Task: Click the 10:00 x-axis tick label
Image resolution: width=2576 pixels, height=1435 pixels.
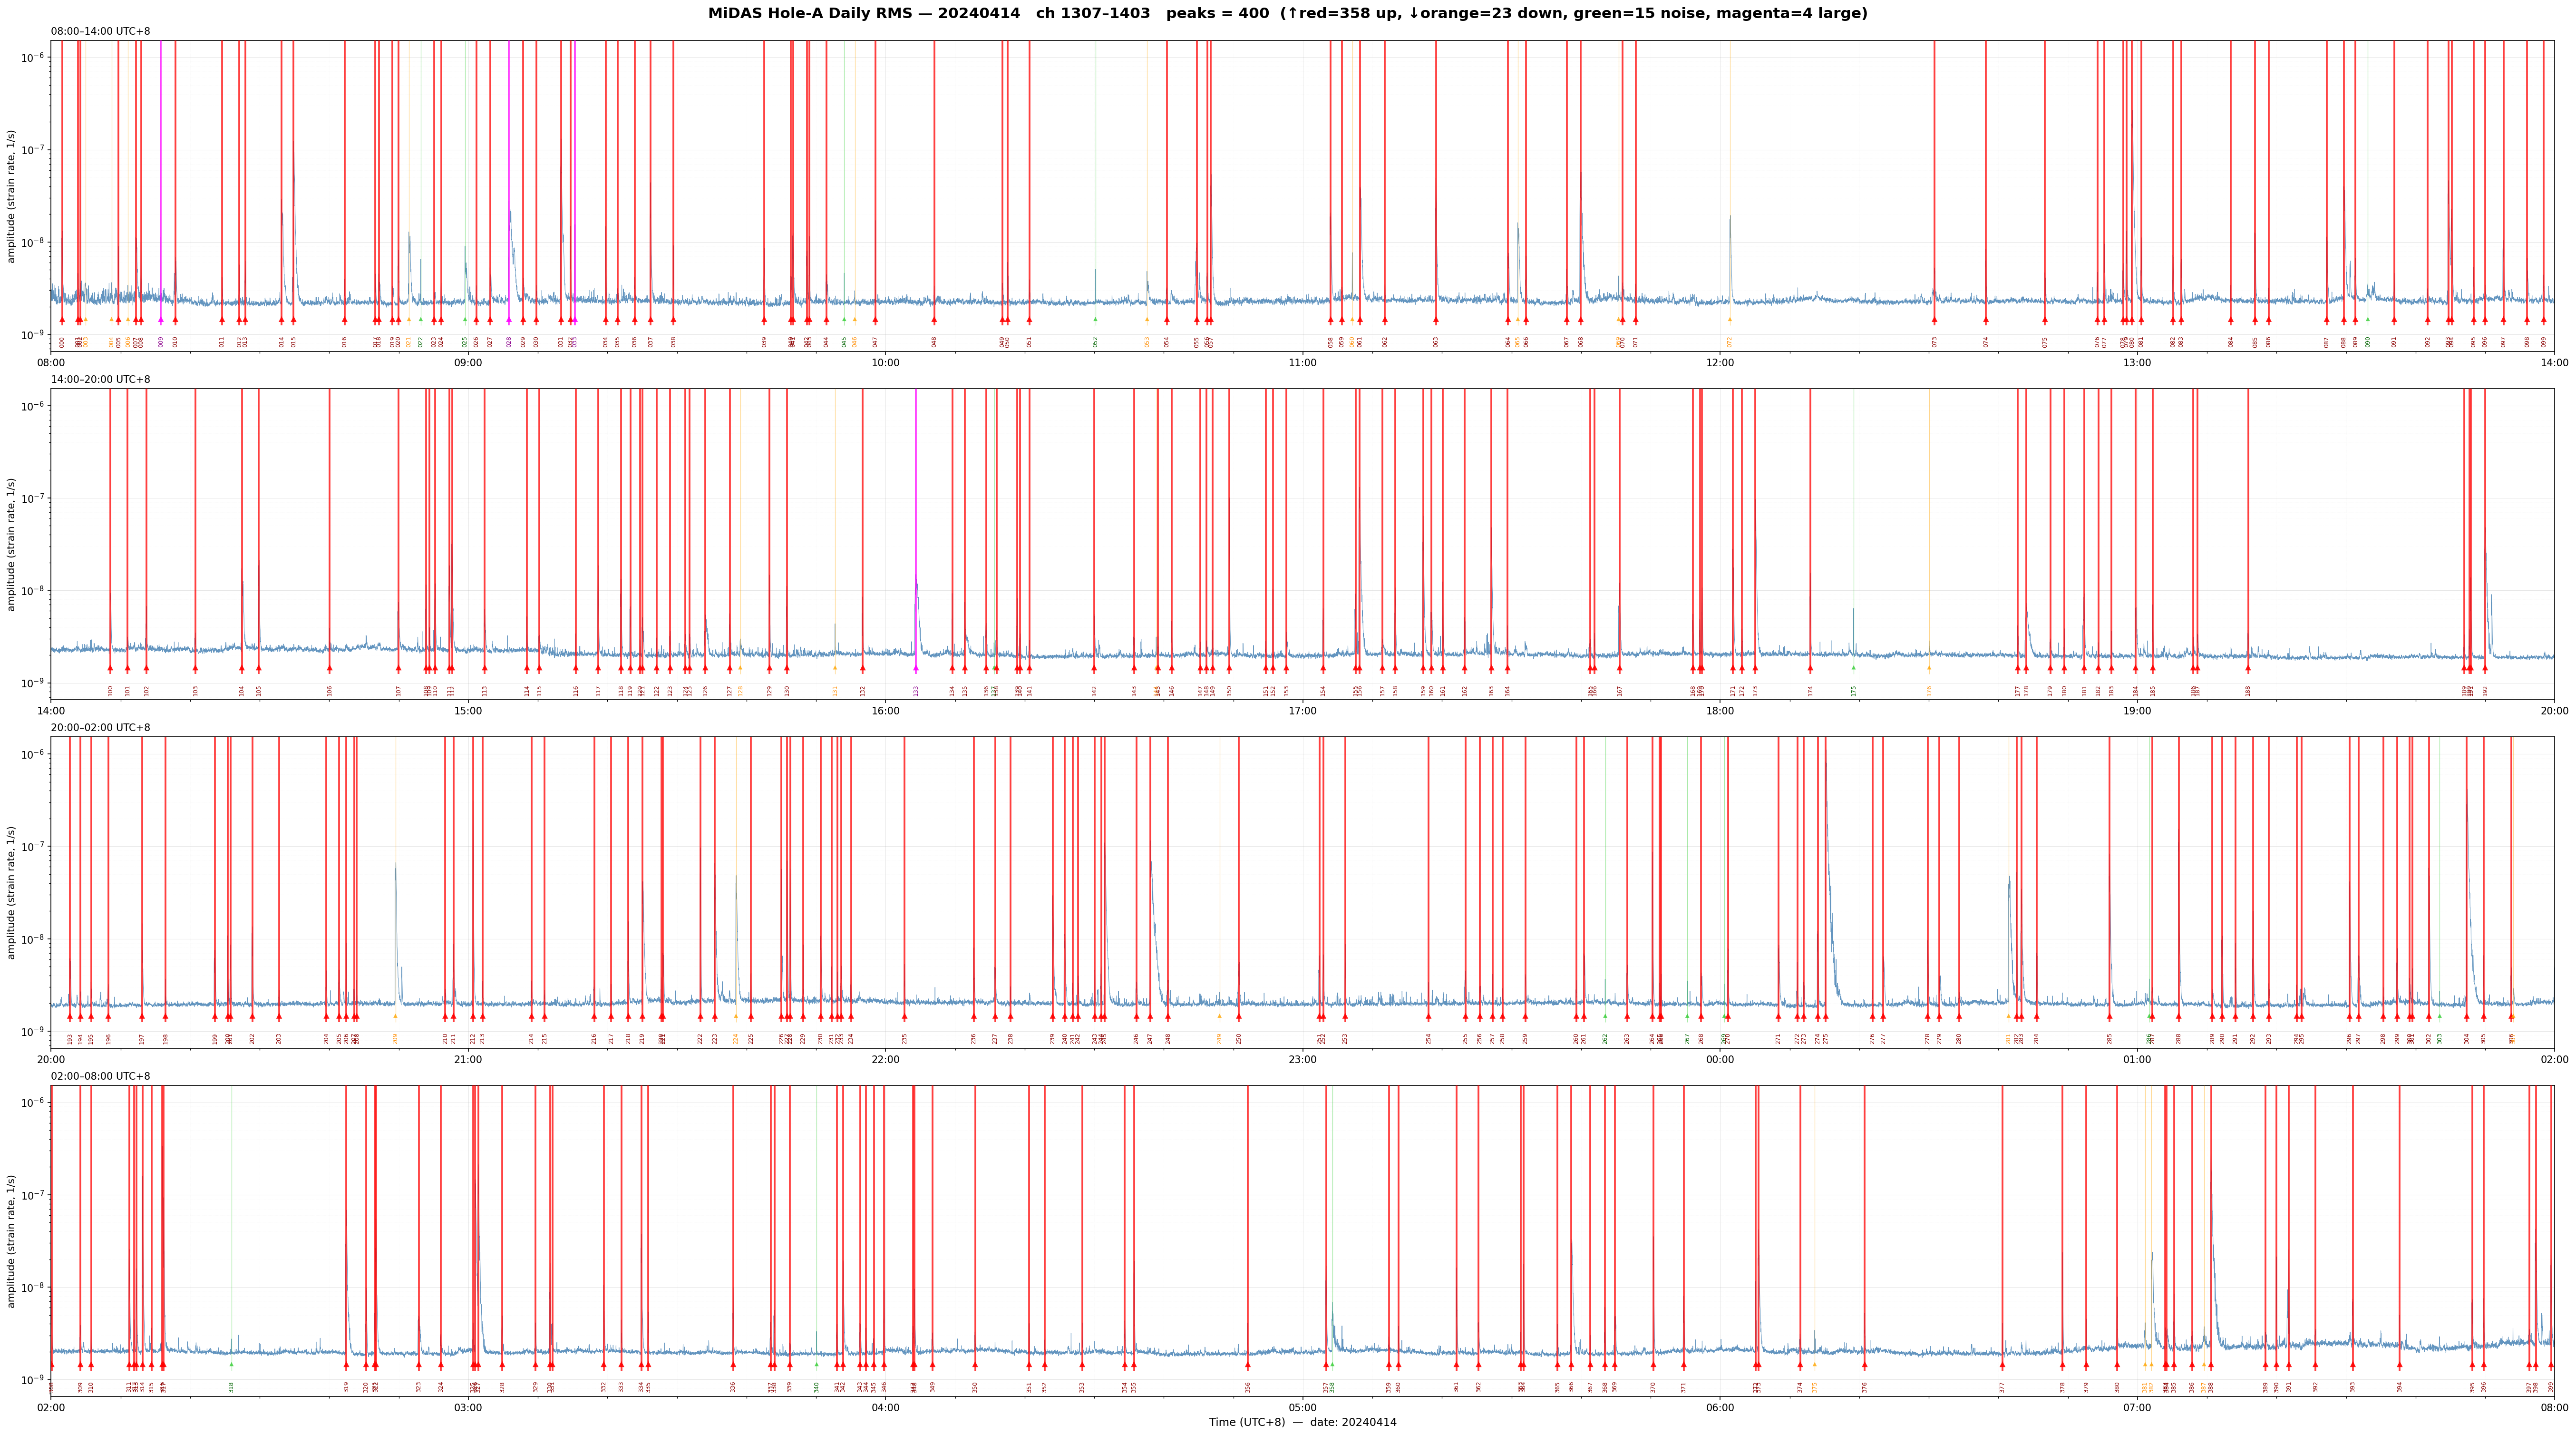Action: tap(885, 362)
